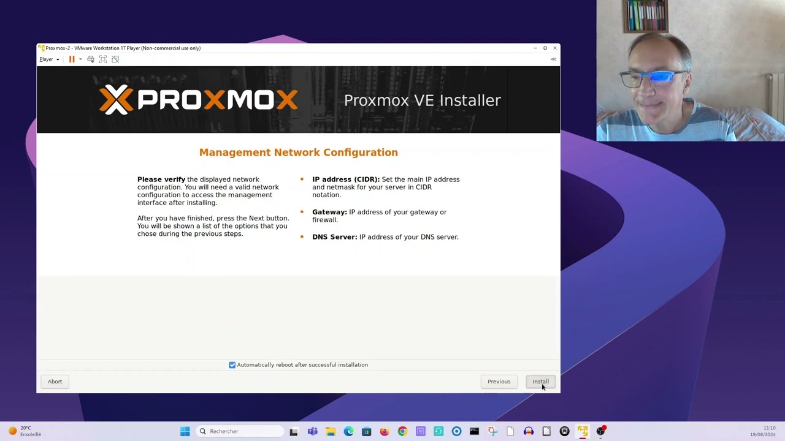This screenshot has height=441, width=785.
Task: Launch Microsoft Teams from taskbar
Action: (312, 431)
